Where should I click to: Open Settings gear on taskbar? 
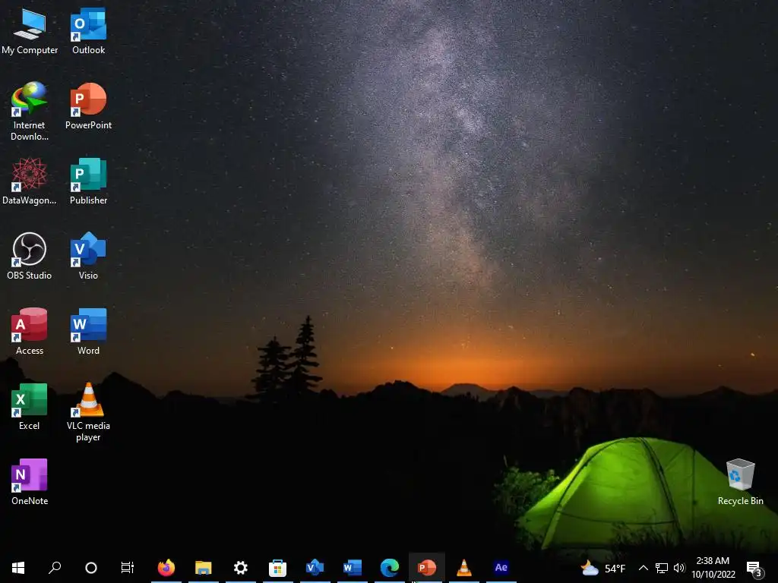241,568
